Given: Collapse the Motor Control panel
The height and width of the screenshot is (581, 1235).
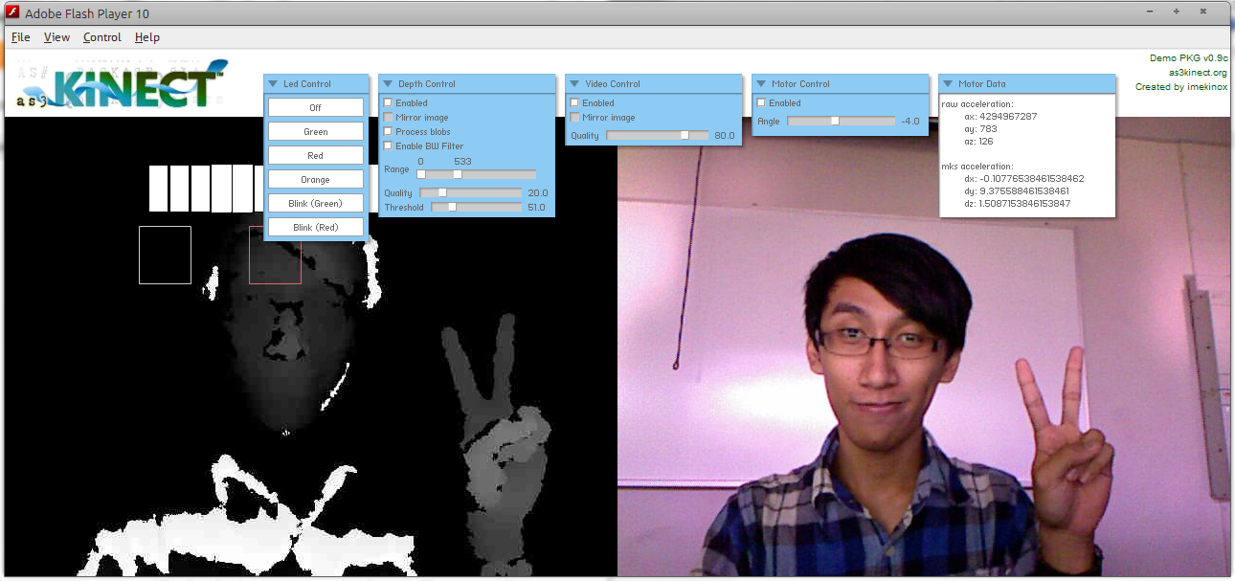Looking at the screenshot, I should pyautogui.click(x=760, y=83).
